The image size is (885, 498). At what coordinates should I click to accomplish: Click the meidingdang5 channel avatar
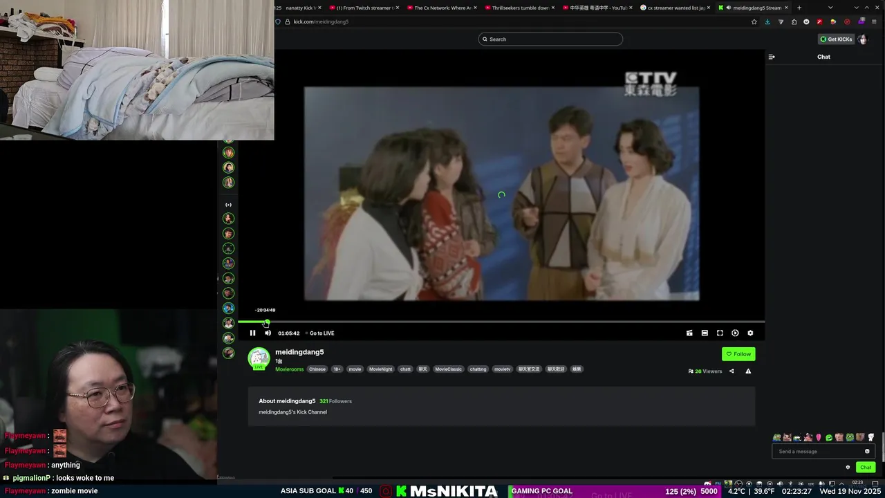pyautogui.click(x=259, y=358)
